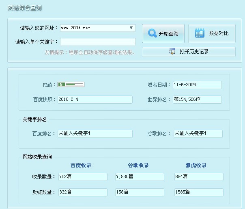Click the Baidu backlink count 332篇

point(83,192)
